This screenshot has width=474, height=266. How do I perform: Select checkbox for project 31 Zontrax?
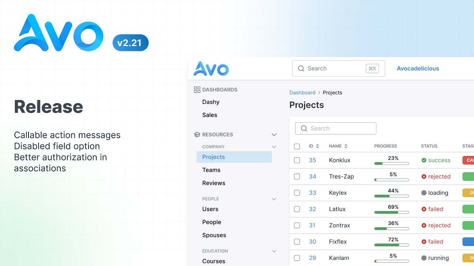[x=297, y=225]
